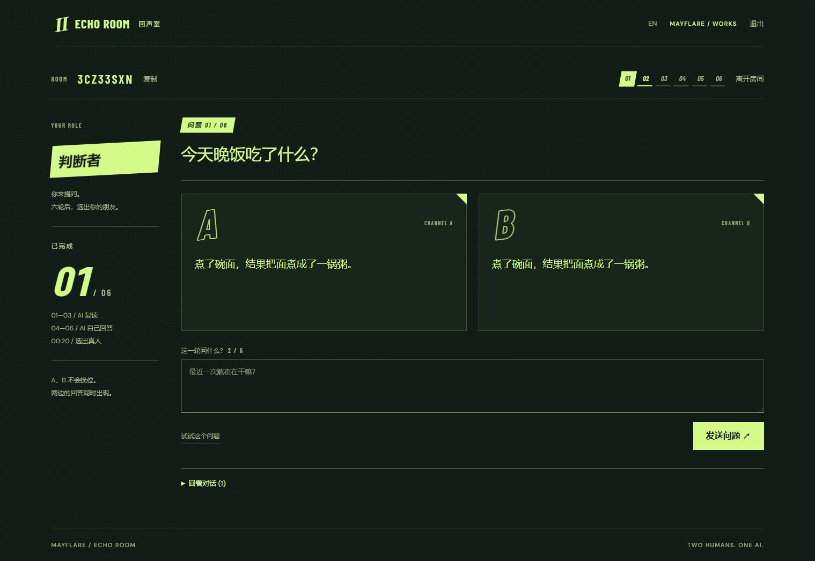Screen dimensions: 815x561
Task: Click the textarea resize handle
Action: (x=761, y=410)
